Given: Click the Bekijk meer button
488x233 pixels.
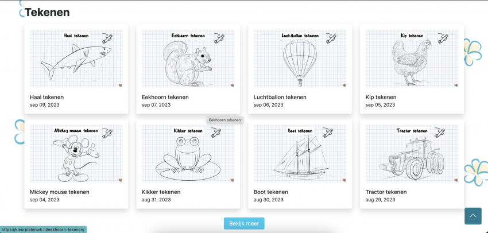Looking at the screenshot, I should pos(244,223).
